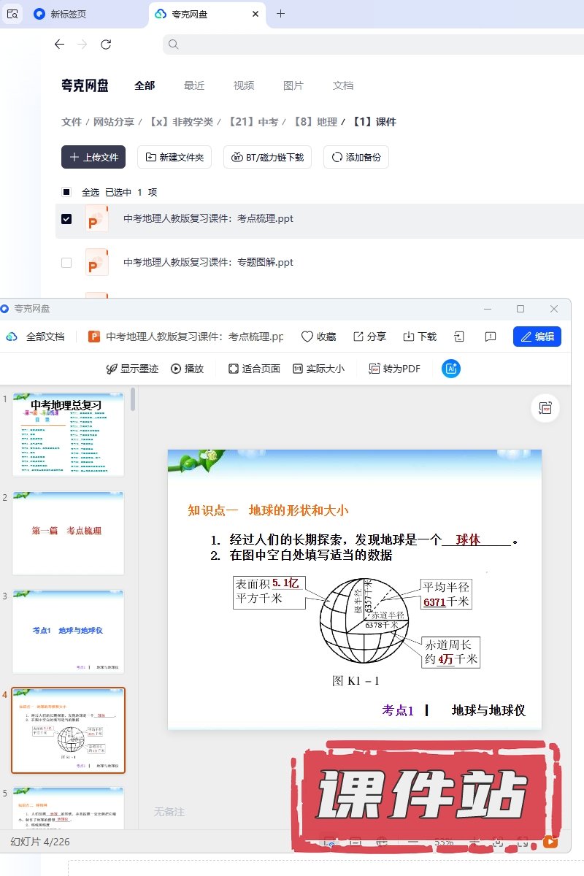Click the 转为PDF button
584x876 pixels.
[x=395, y=369]
